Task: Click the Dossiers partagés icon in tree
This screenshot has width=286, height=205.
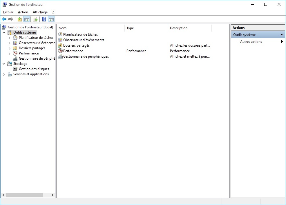Action: tap(15, 48)
